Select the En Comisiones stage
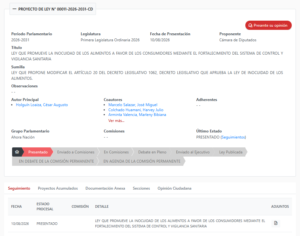This screenshot has width=300, height=236. click(x=116, y=152)
